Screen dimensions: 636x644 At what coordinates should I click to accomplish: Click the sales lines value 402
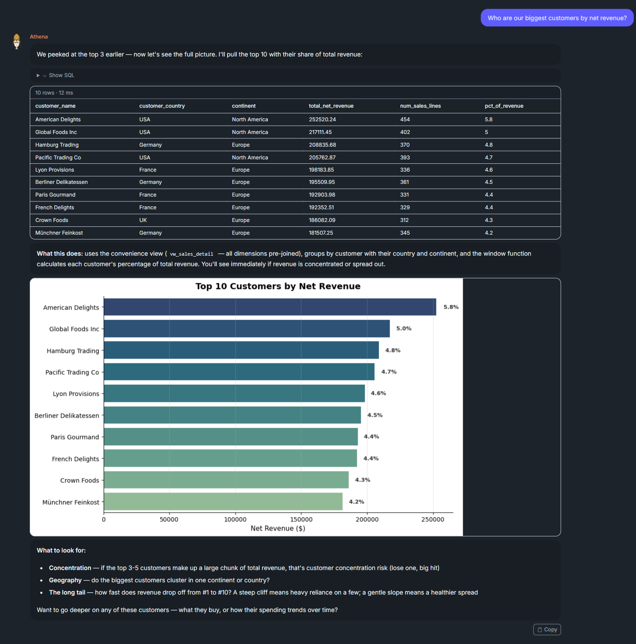pos(405,132)
